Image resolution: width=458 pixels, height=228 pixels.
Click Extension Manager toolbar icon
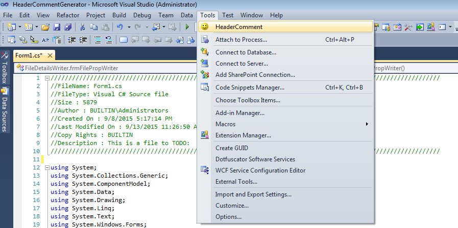[431, 27]
